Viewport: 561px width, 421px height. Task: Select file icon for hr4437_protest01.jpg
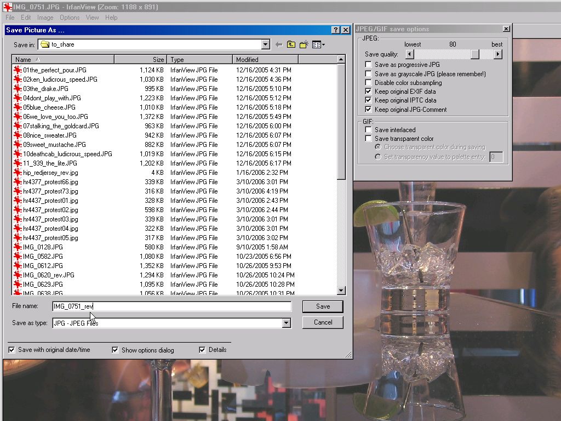[18, 201]
